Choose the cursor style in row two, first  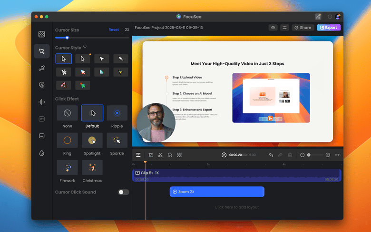64,72
